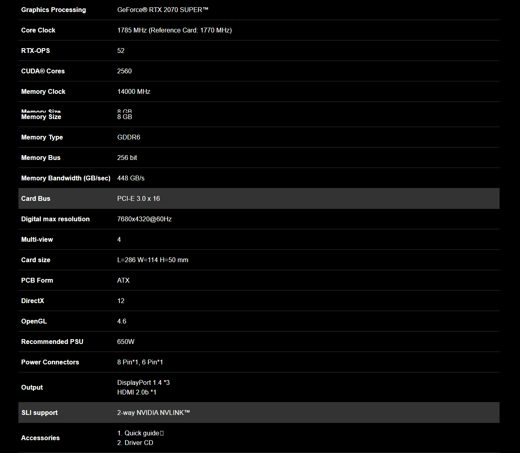Select the 'CUDA® Cores' label
The image size is (520, 453).
click(43, 71)
